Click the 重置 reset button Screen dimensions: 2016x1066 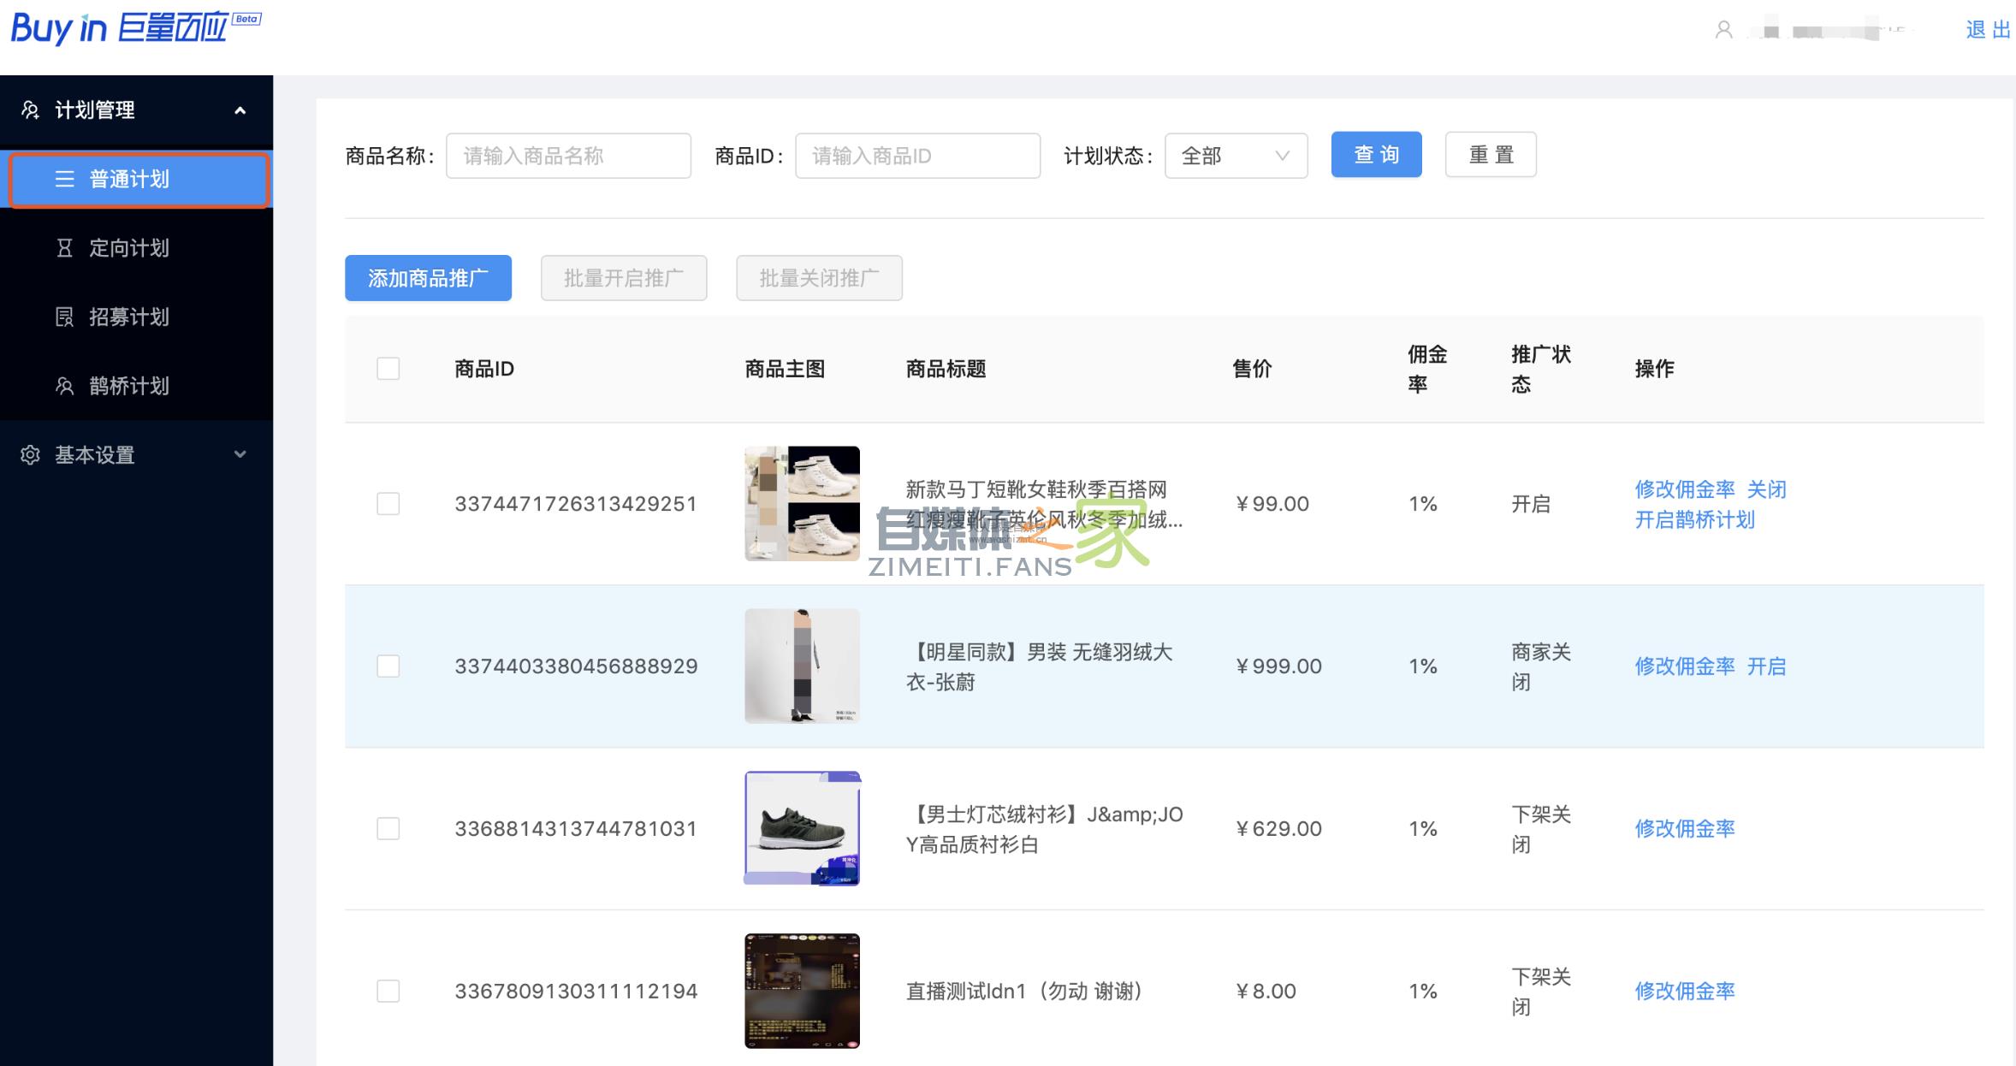(1491, 155)
